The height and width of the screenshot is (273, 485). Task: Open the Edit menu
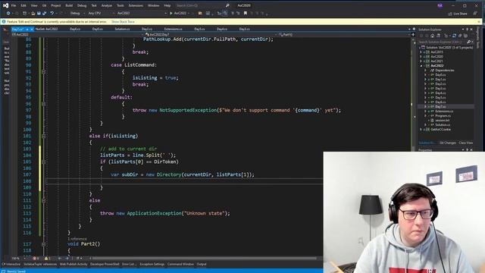click(x=23, y=5)
